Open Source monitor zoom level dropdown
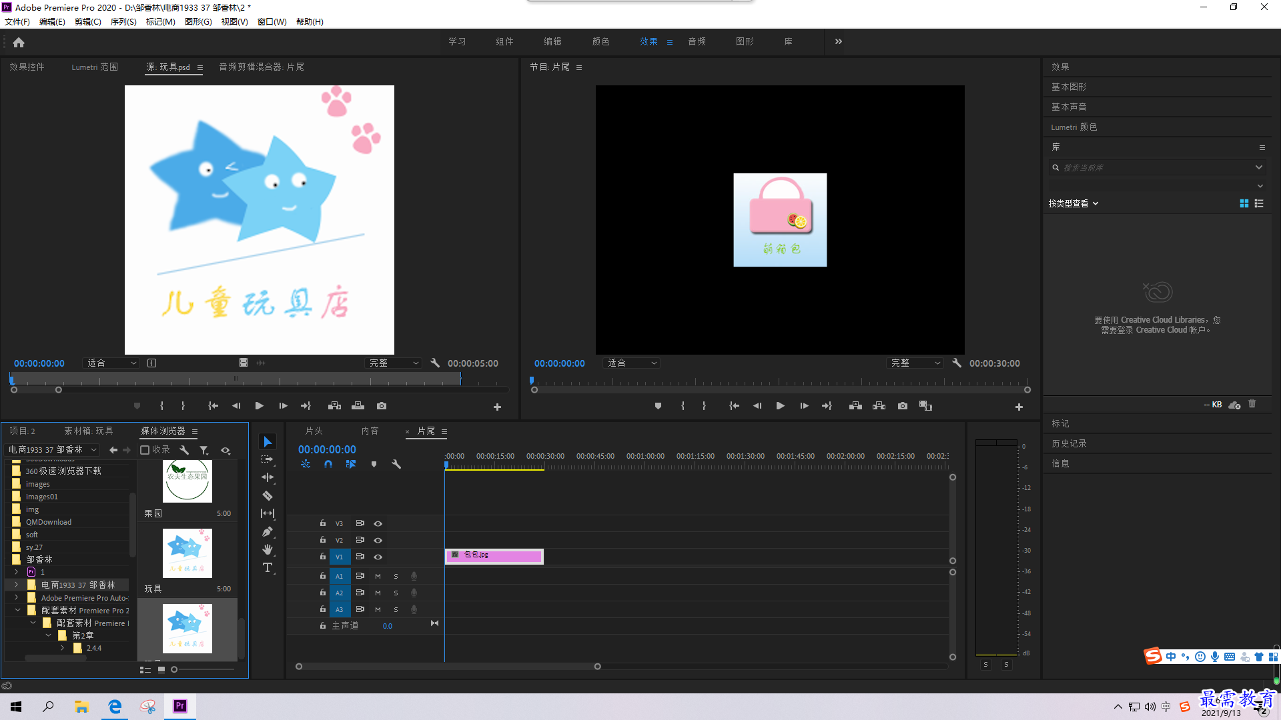1281x720 pixels. (111, 363)
